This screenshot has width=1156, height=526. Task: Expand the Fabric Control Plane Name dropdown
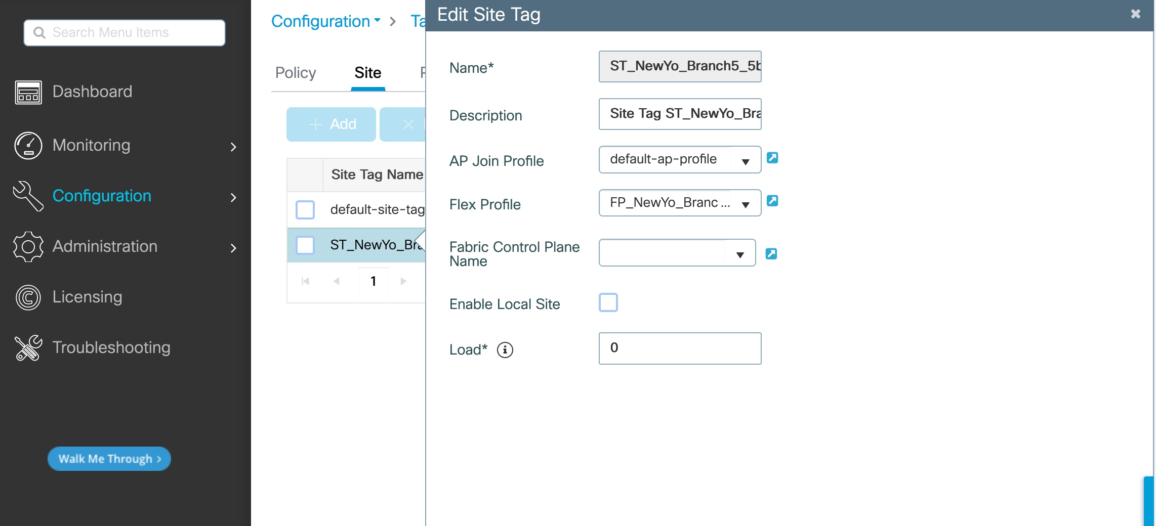click(x=739, y=254)
